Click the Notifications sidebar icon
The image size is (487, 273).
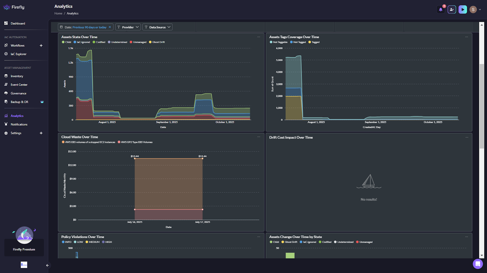(6, 124)
